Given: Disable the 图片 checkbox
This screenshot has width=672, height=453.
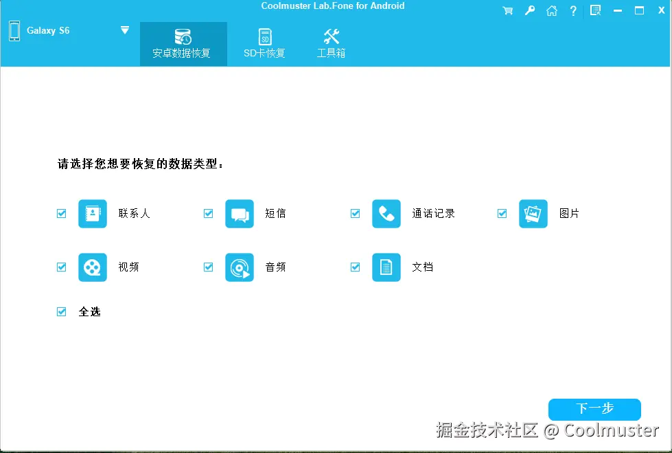Looking at the screenshot, I should tap(502, 213).
